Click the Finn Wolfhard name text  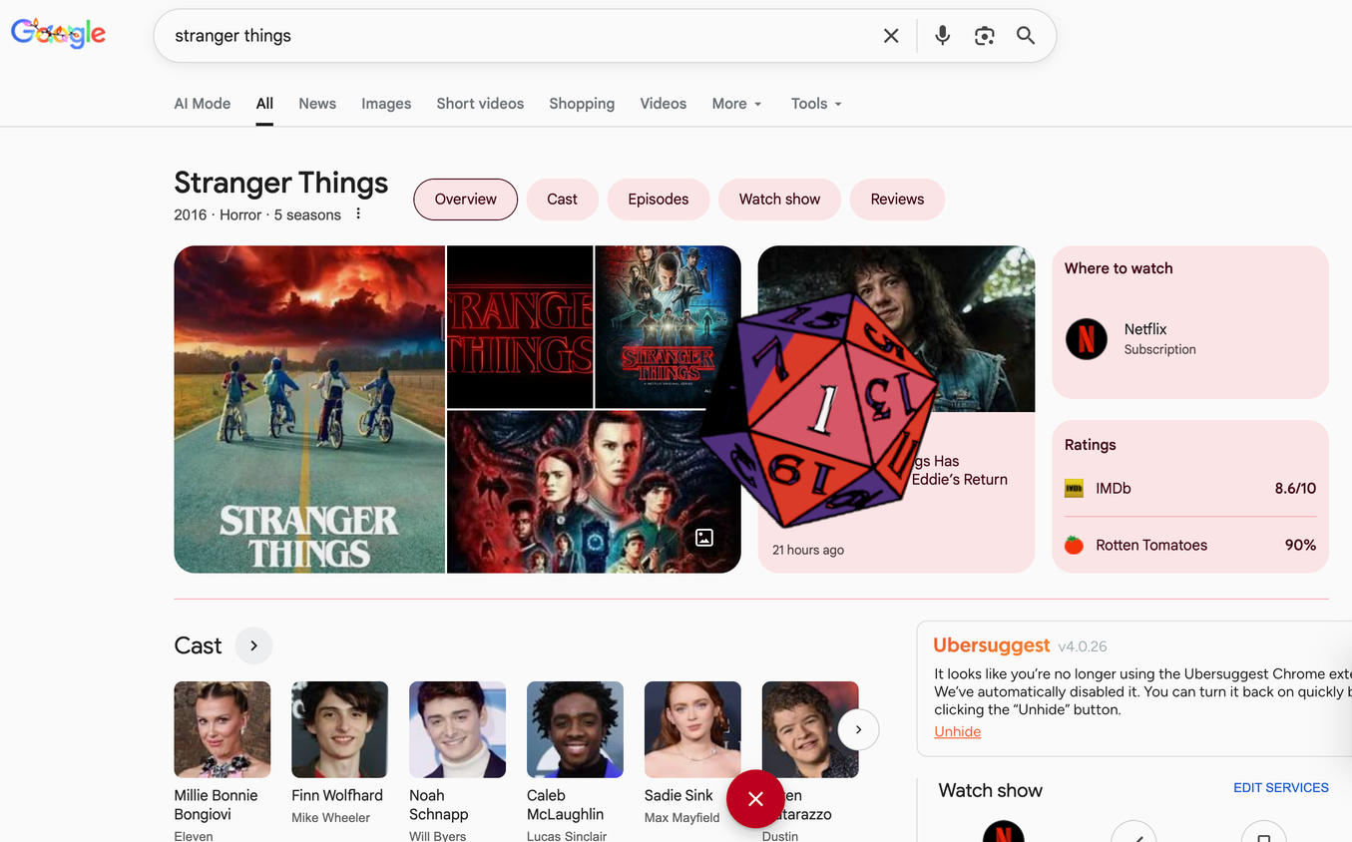[x=337, y=795]
